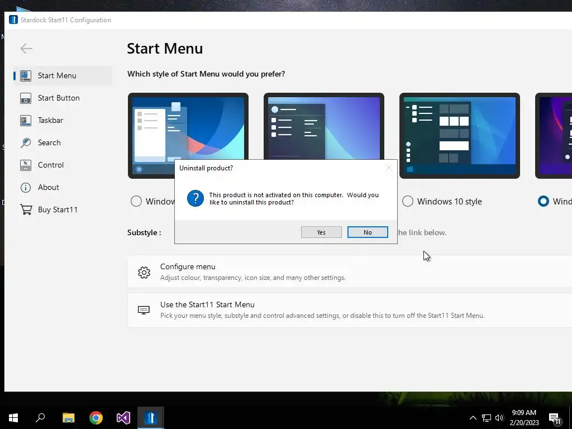Image resolution: width=572 pixels, height=429 pixels.
Task: Click No in the Uninstall product dialog
Action: coord(368,232)
